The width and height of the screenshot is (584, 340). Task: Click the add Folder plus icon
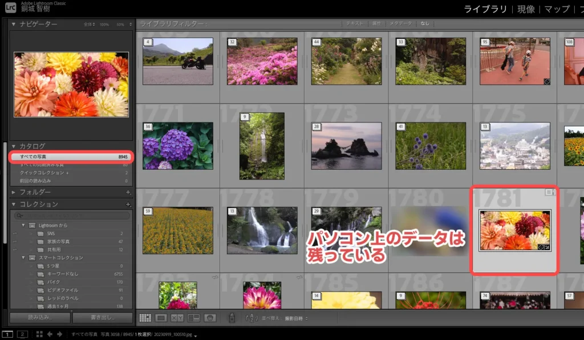pos(128,192)
